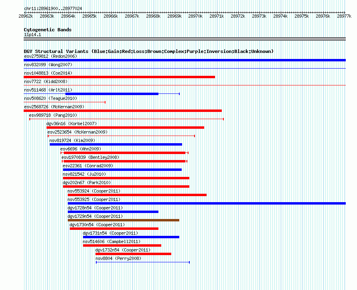Select the red dgv1732n54 loss bar
Screen dimensions: 357x290
coord(133,254)
